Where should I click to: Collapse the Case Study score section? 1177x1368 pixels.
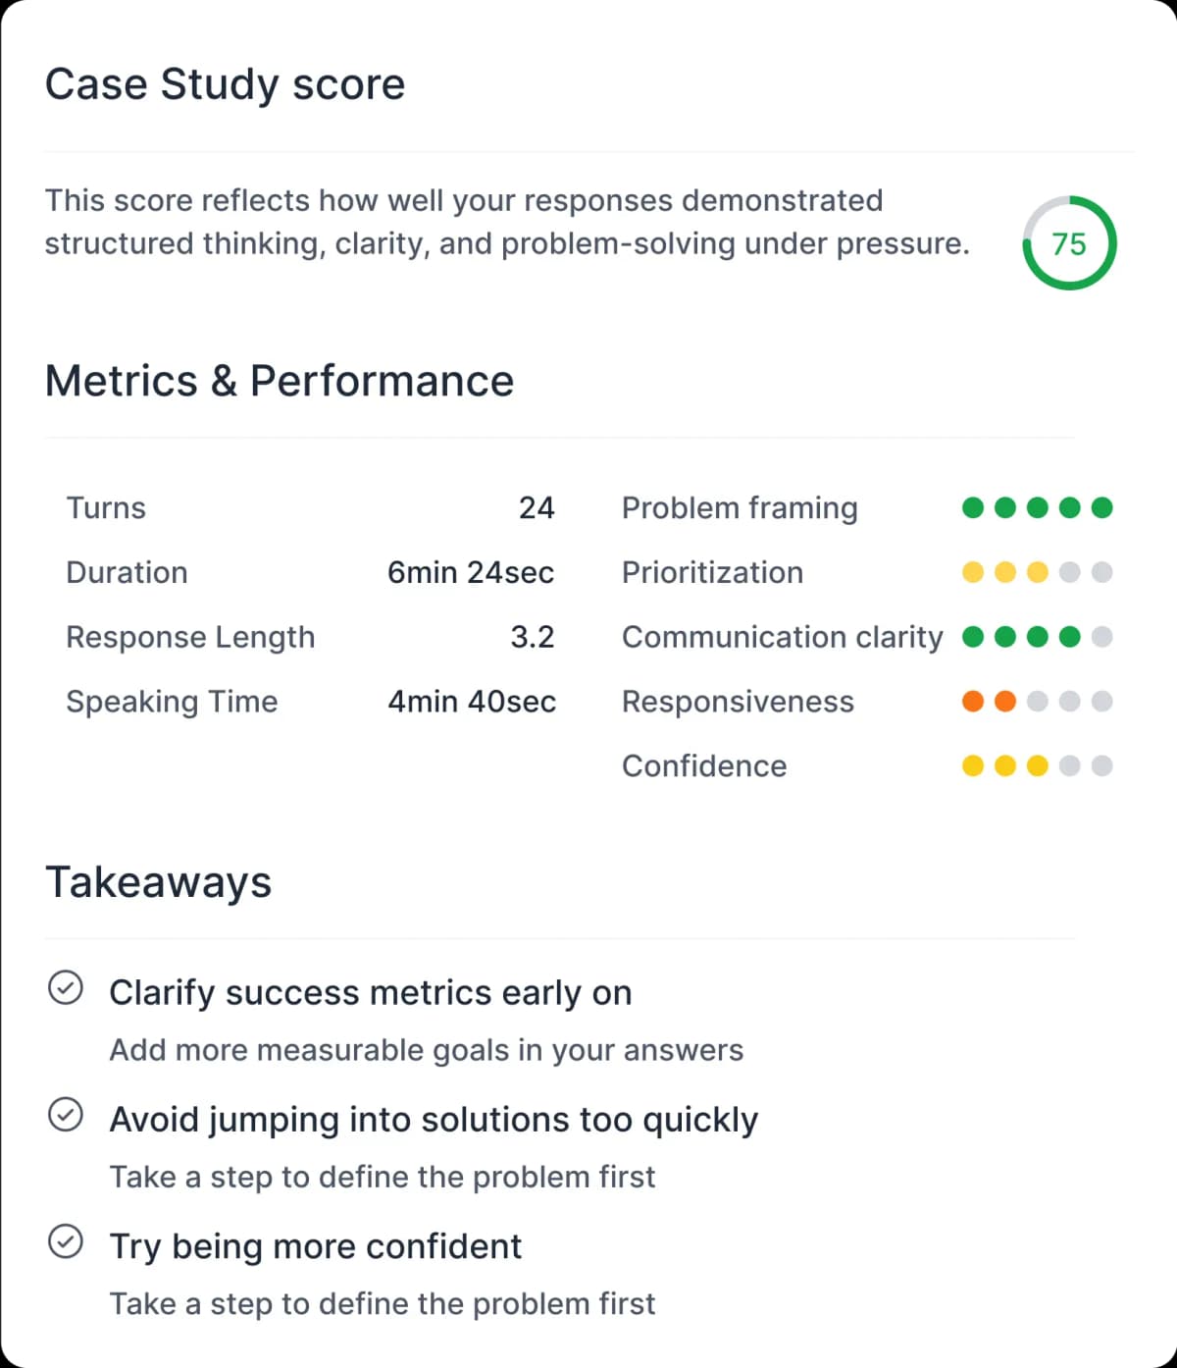click(226, 83)
